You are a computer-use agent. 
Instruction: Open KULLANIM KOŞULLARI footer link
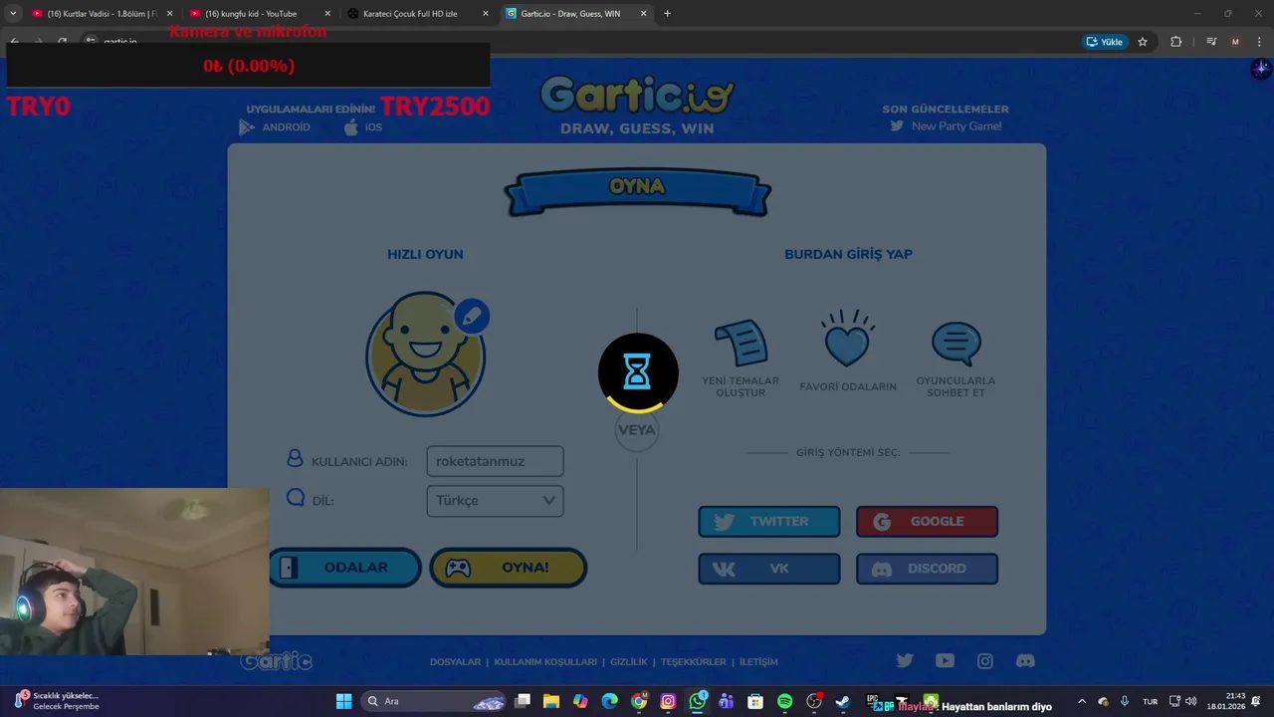[x=545, y=662]
